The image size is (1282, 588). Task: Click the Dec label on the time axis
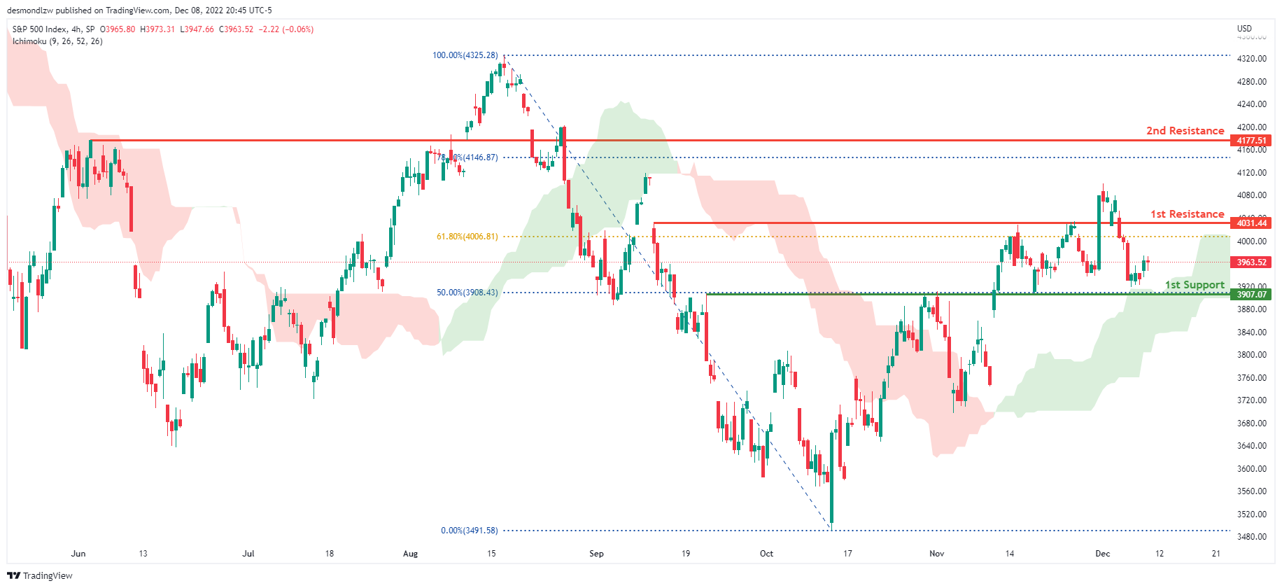point(1103,554)
